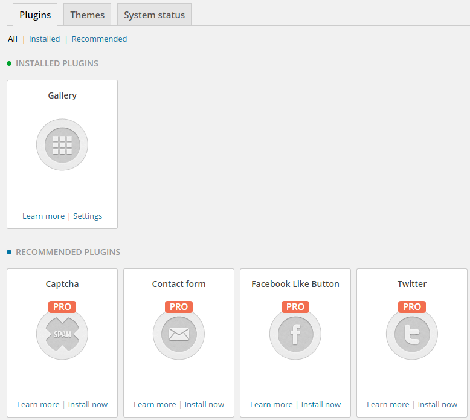The image size is (470, 420).
Task: Open Gallery plugin Settings
Action: 88,216
